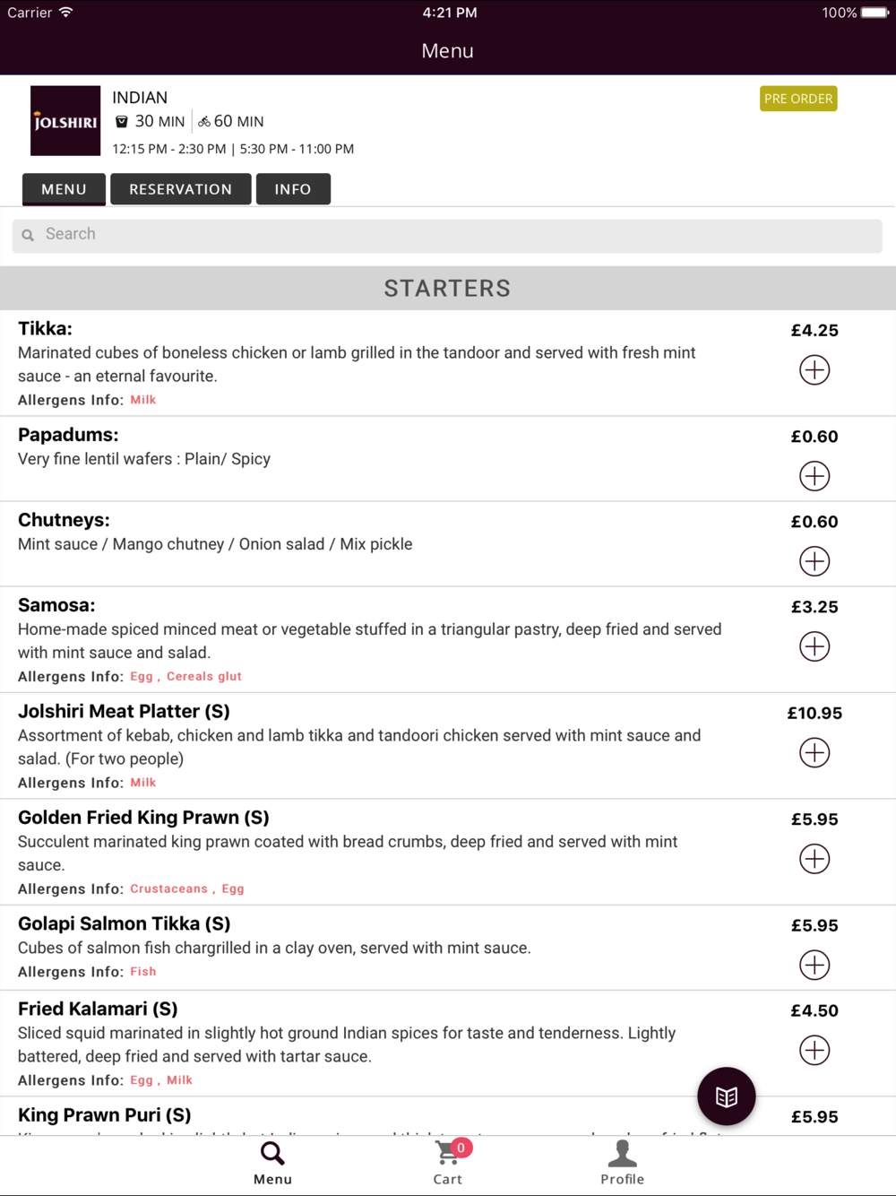The image size is (896, 1196).
Task: Open the floating menu book button
Action: tap(727, 1096)
